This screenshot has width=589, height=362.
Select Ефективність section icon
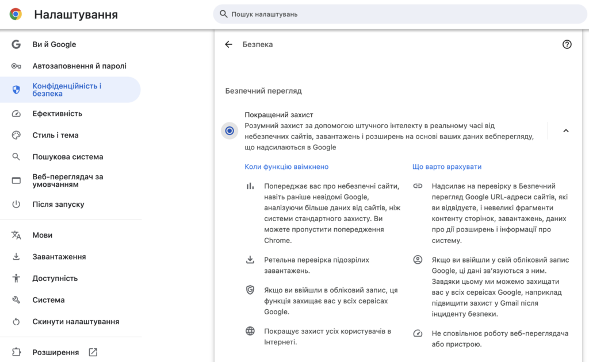[x=16, y=113]
